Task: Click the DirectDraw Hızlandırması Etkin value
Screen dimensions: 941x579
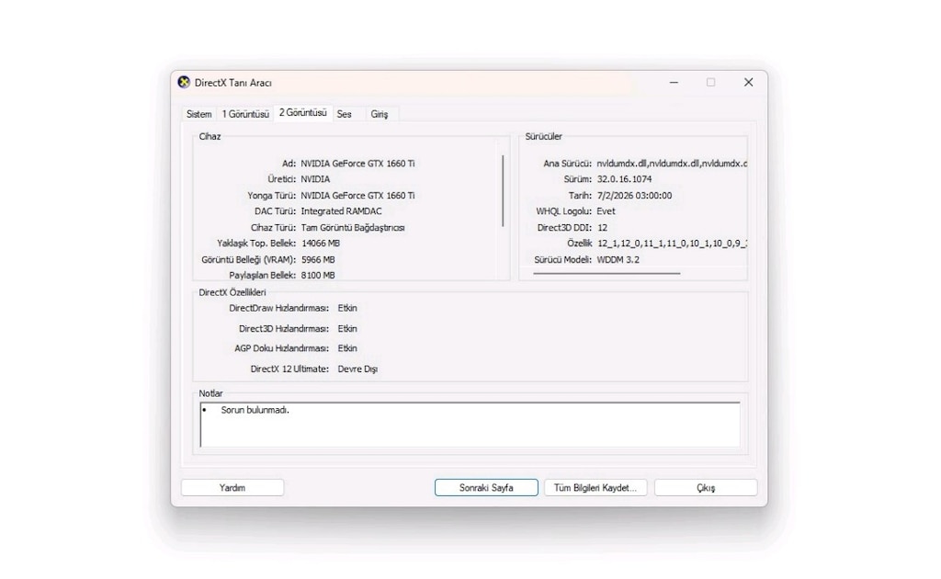Action: (347, 308)
